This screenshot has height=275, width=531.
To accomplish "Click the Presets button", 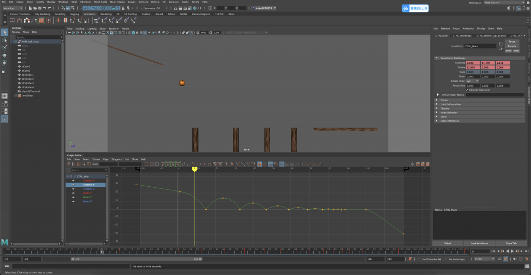I will tap(511, 46).
